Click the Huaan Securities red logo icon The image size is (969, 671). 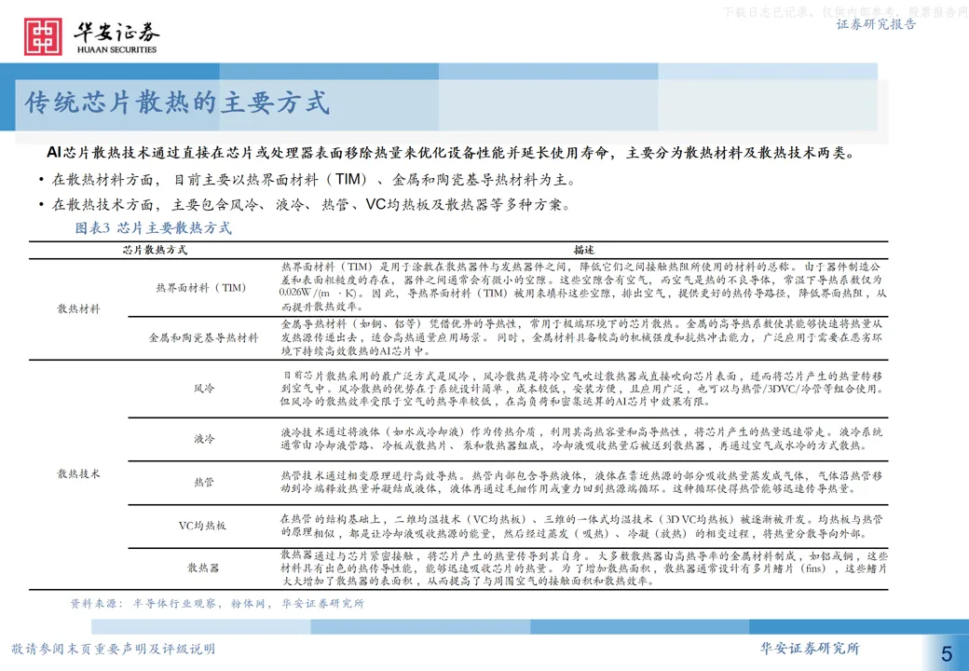pyautogui.click(x=43, y=36)
